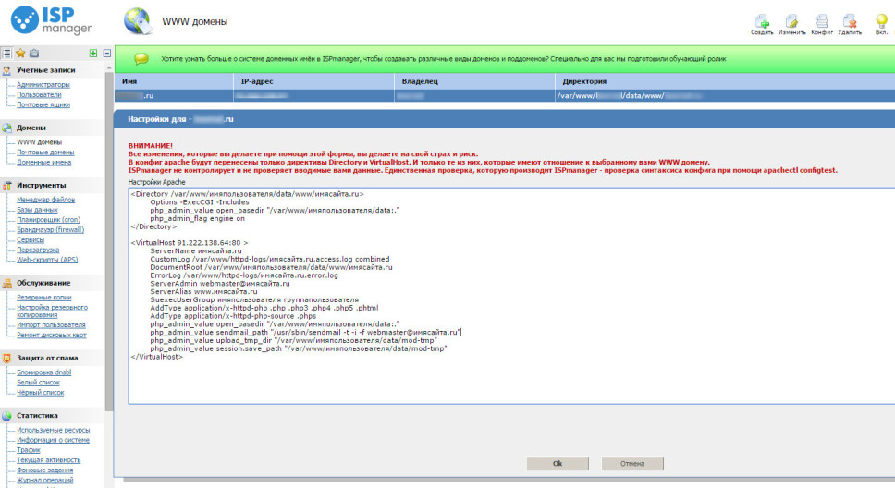Screen dimensions: 895x488
Task: Open Журнал операций link
Action: pos(45,480)
